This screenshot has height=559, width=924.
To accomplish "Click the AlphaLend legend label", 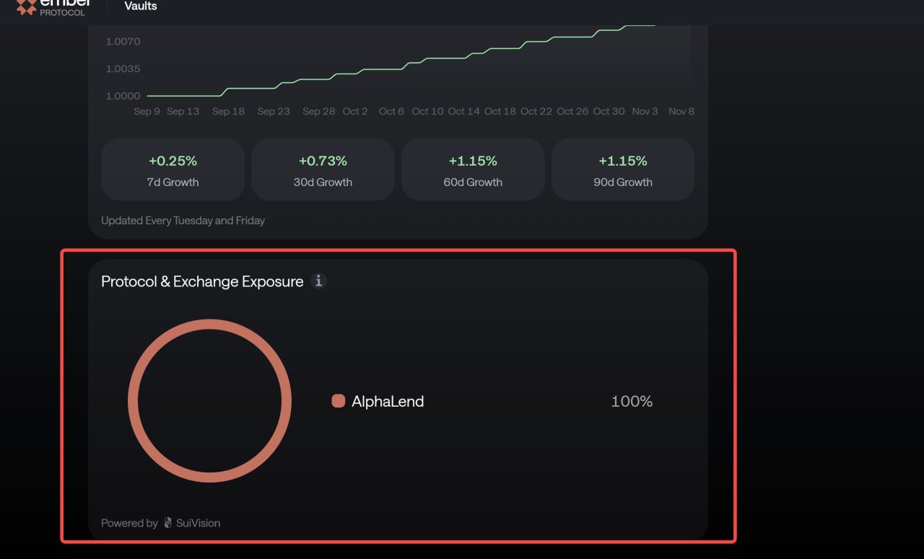I will point(388,401).
